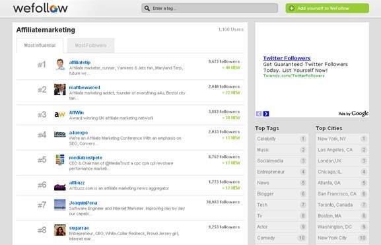Select the News top tag
Image resolution: width=381 pixels, height=245 pixels.
pyautogui.click(x=281, y=183)
